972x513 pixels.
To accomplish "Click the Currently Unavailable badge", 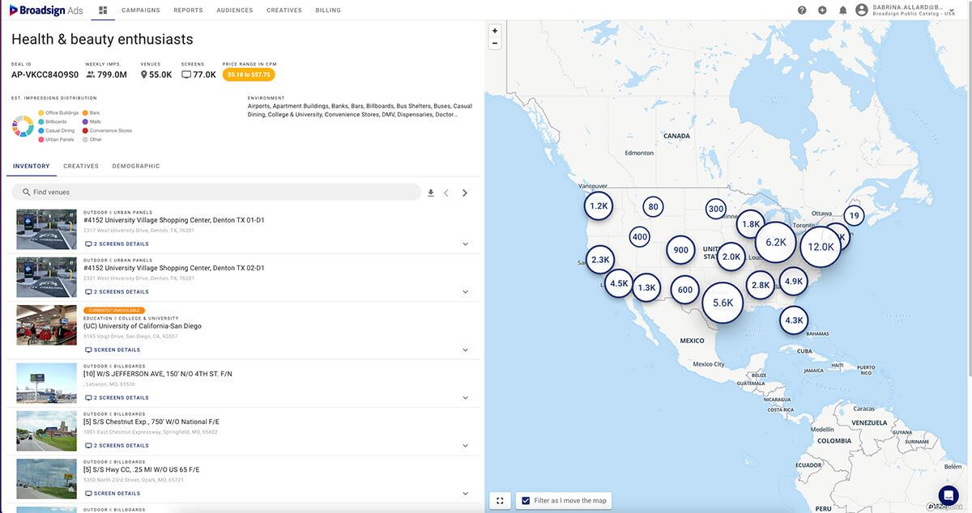I will 113,311.
